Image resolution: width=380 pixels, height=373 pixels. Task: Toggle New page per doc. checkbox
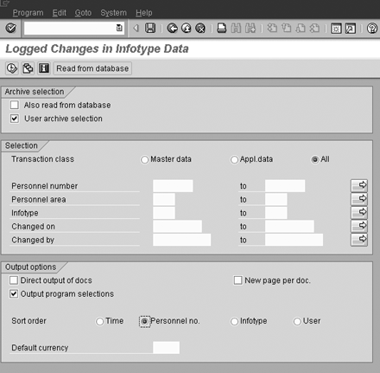(237, 280)
